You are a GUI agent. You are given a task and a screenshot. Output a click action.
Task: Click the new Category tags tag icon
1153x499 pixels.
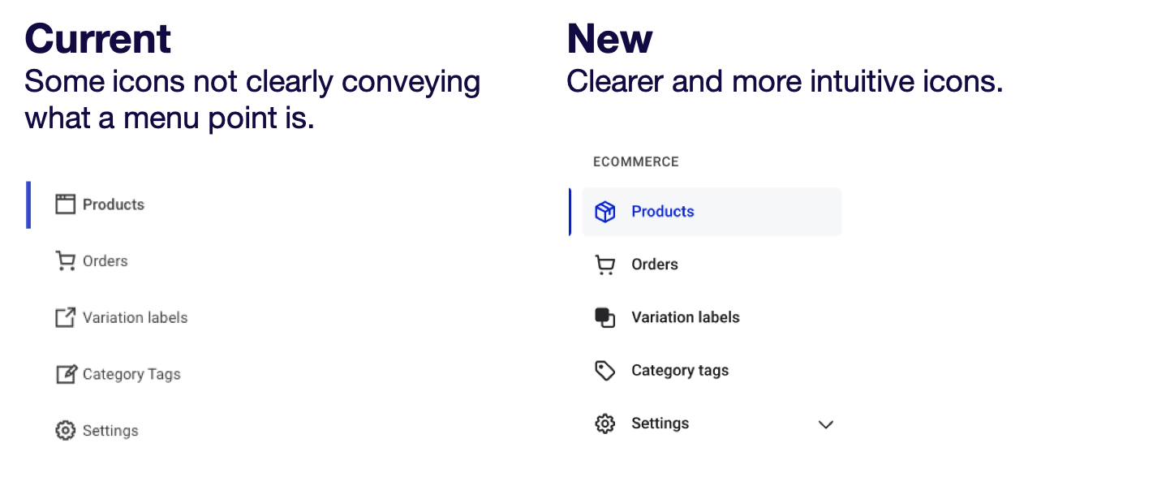tap(605, 371)
